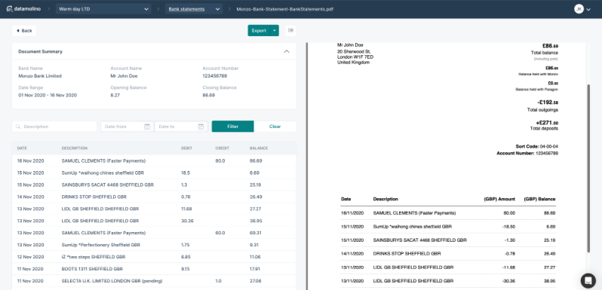602x290 pixels.
Task: Click the 16/11/2020 date in PDF table
Action: (x=352, y=213)
